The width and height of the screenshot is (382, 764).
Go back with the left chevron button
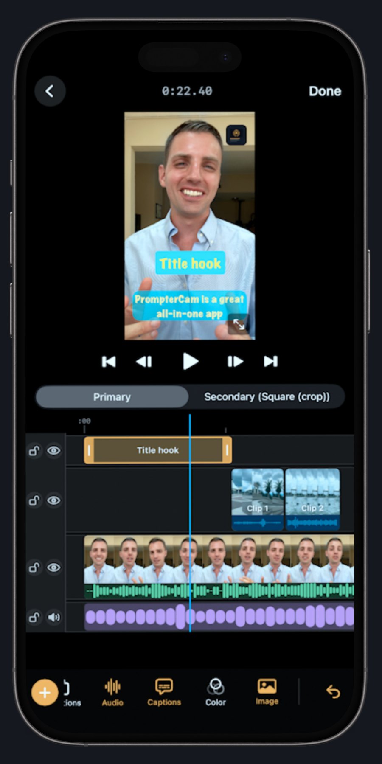click(x=50, y=91)
